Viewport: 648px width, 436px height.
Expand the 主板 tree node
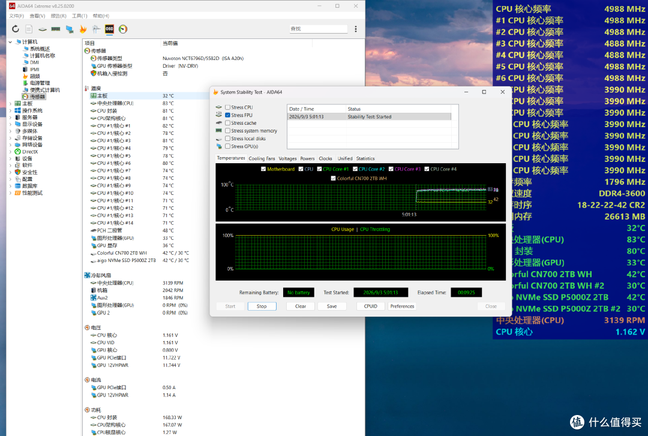[x=10, y=104]
